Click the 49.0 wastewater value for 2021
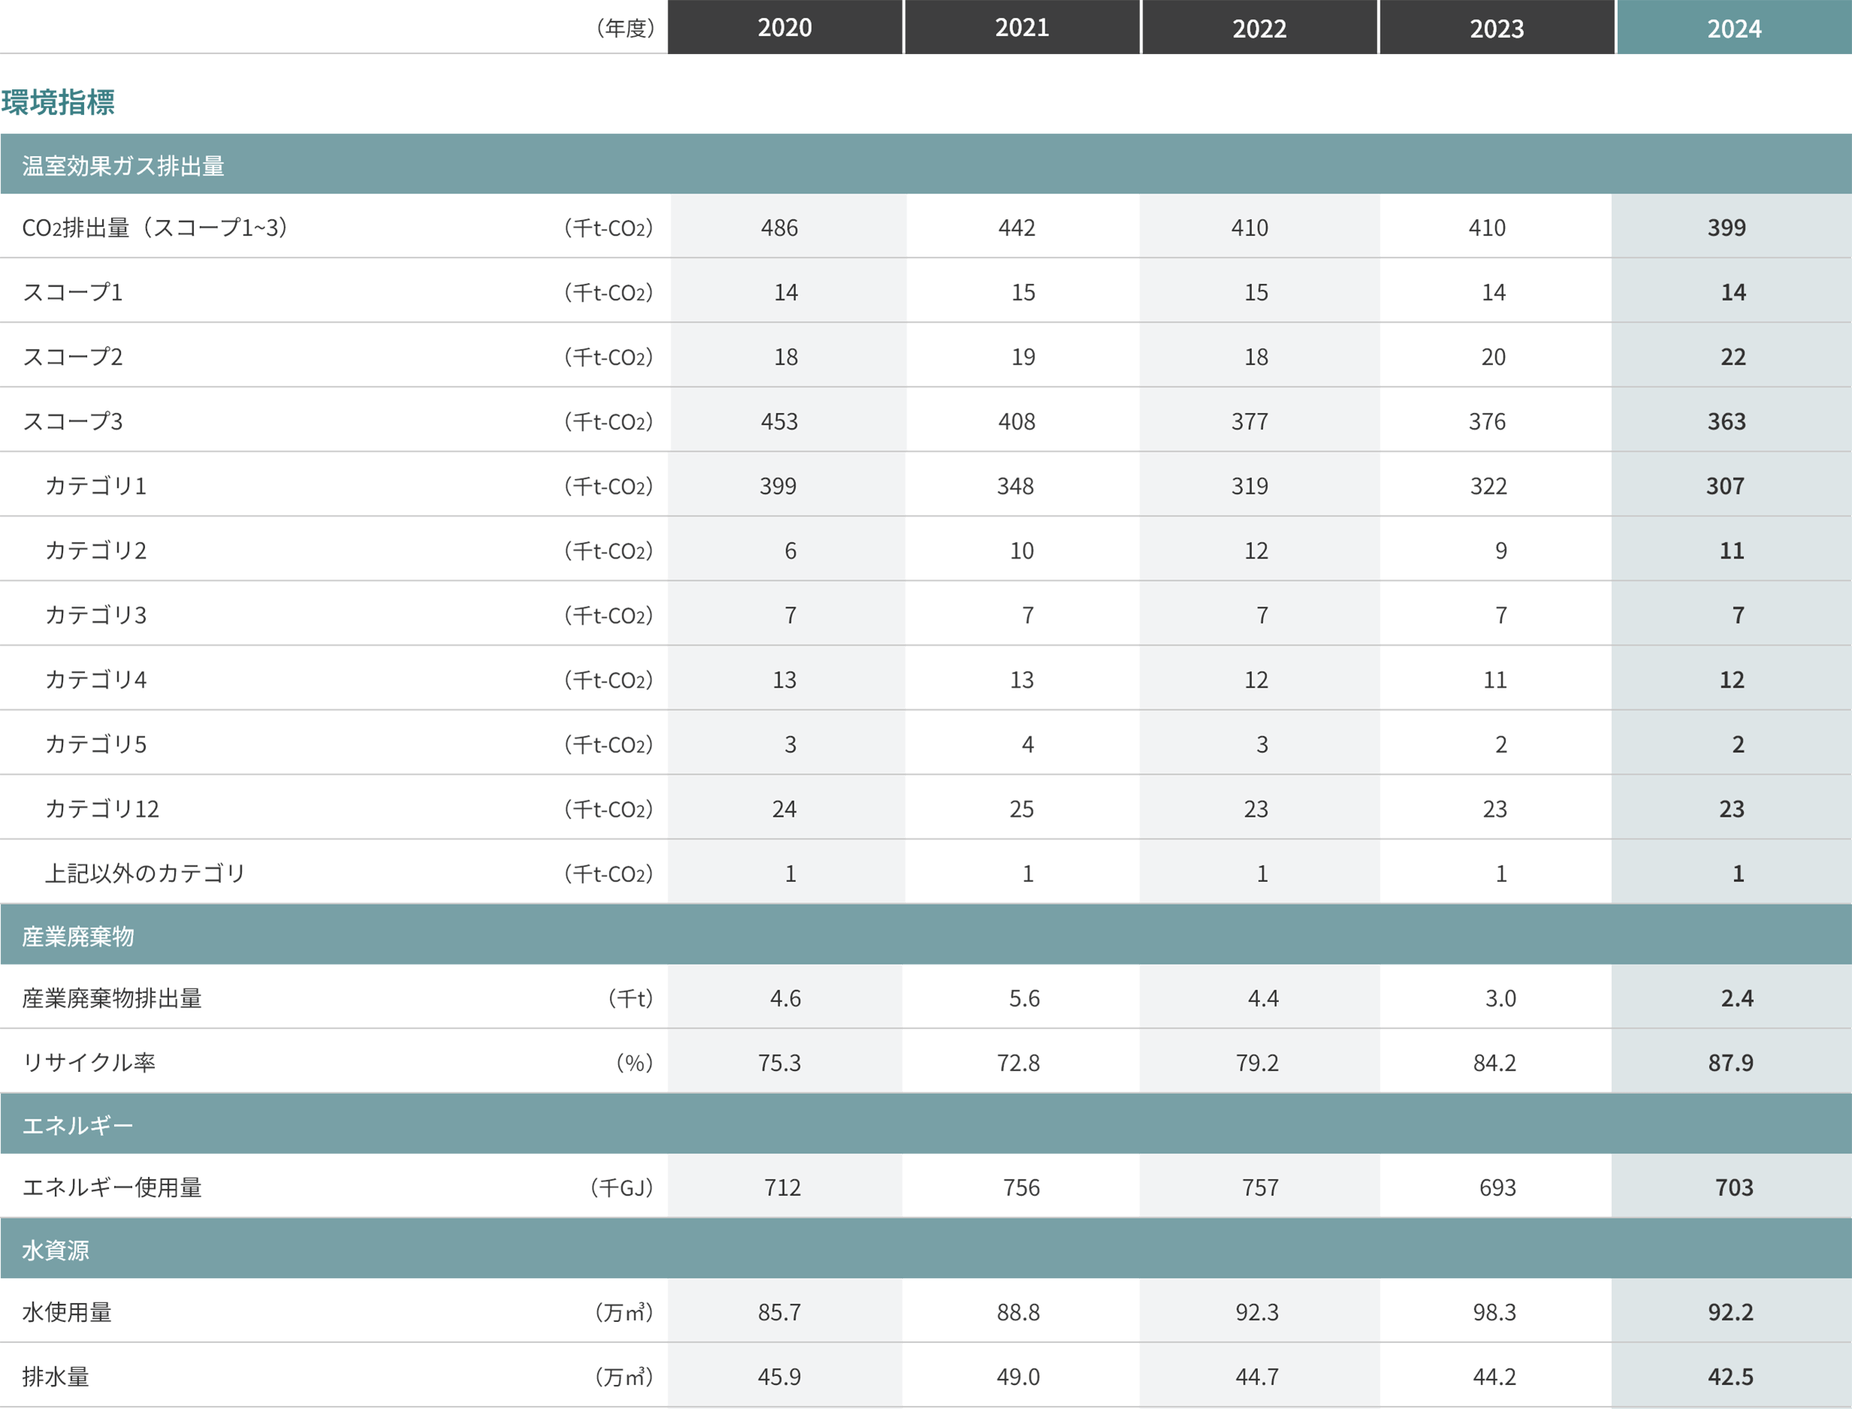Viewport: 1852px width, 1409px height. point(1018,1376)
